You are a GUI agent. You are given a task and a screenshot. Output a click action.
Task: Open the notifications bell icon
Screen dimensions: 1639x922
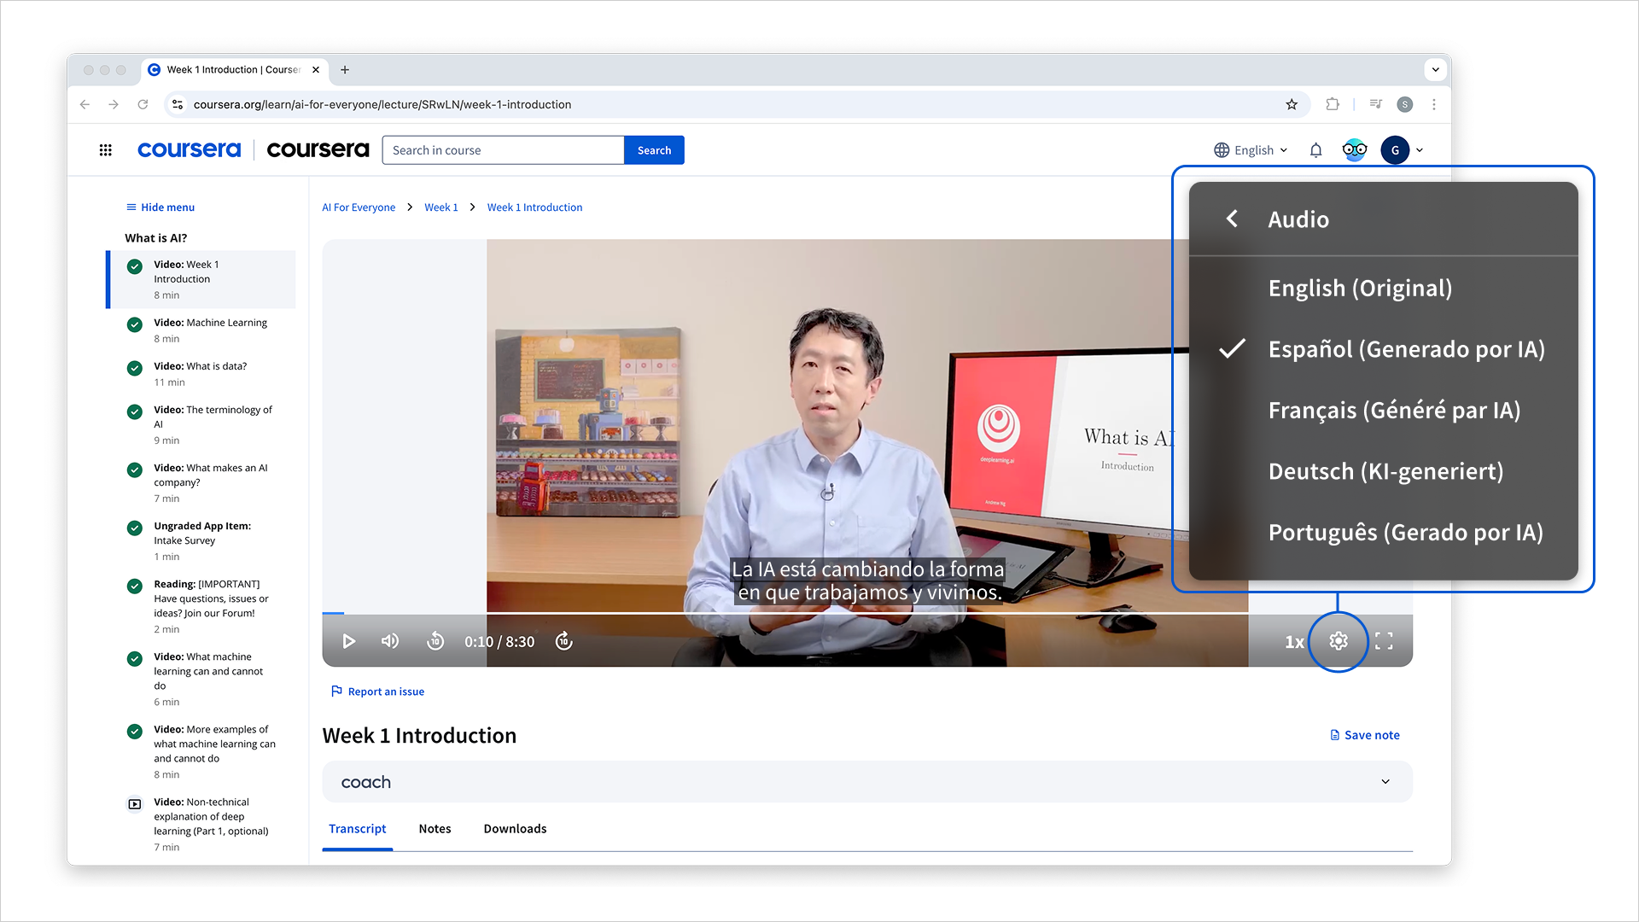coord(1315,149)
